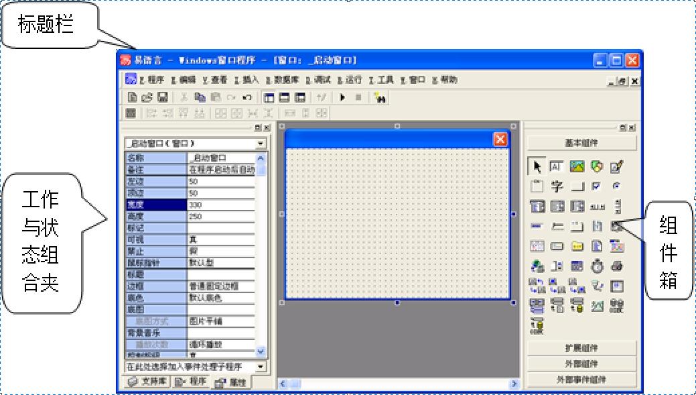Click the Save icon on the toolbar

(x=163, y=98)
